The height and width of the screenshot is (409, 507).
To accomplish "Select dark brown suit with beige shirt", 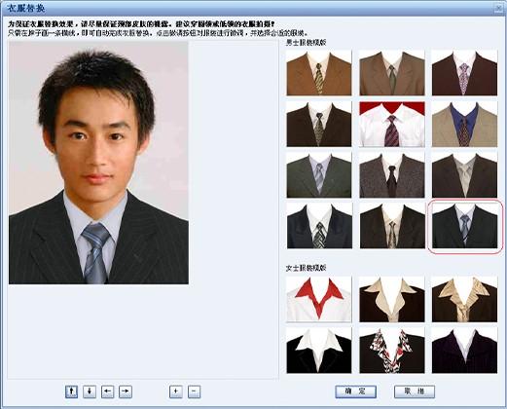I will point(392,226).
